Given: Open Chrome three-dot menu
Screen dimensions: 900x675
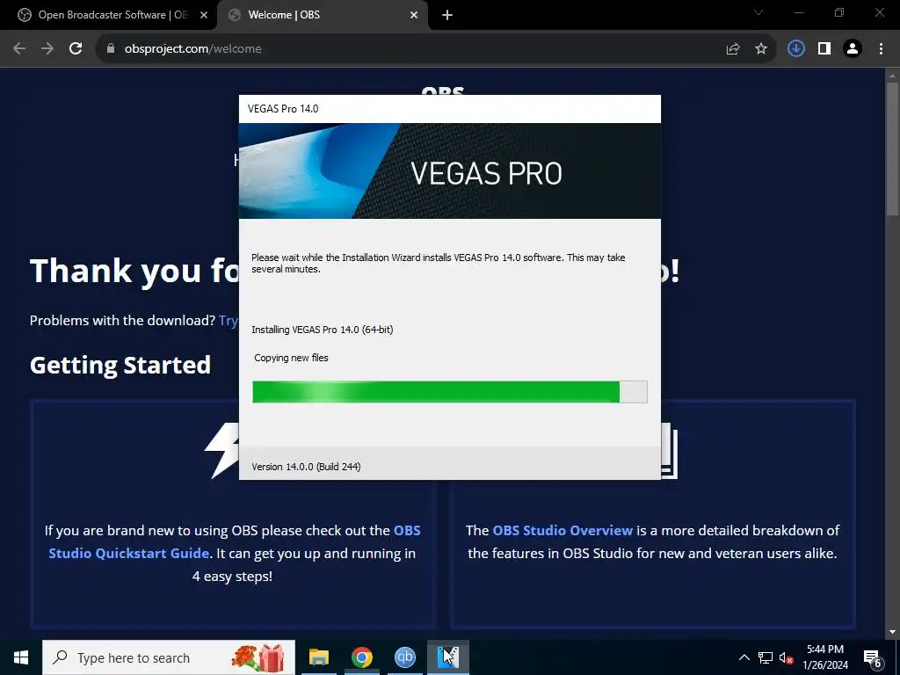Looking at the screenshot, I should pos(881,49).
